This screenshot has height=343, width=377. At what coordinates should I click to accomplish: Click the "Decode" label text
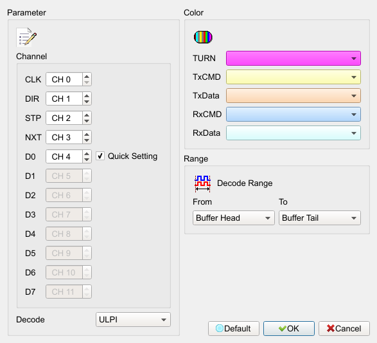(x=30, y=320)
